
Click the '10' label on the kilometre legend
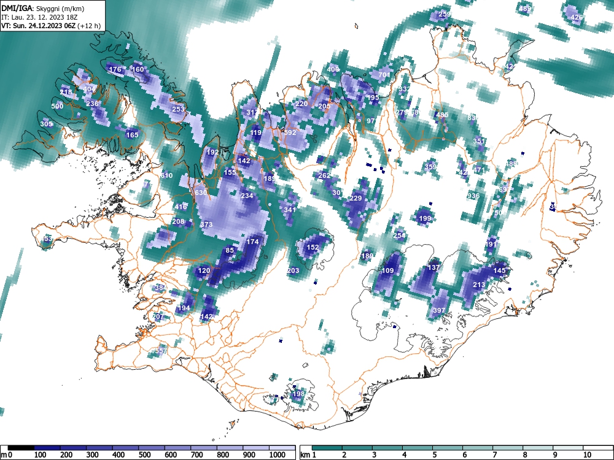586,455
